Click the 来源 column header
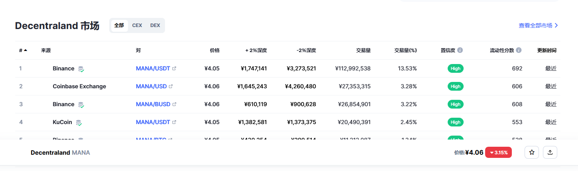 [46, 51]
